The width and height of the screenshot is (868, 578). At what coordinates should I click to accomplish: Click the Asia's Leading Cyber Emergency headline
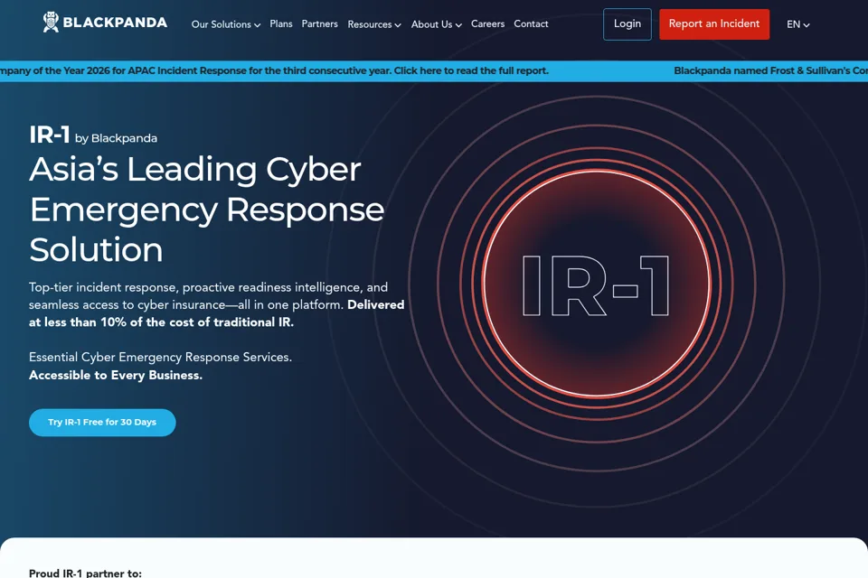click(x=206, y=210)
